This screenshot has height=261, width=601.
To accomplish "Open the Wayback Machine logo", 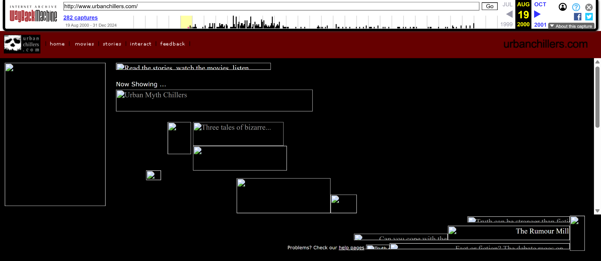I will point(33,14).
